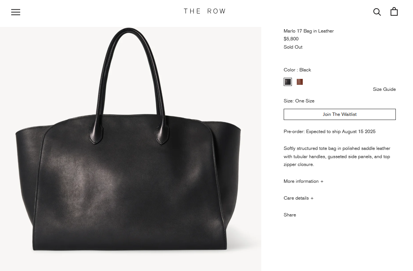Click the black tote bag product photo
This screenshot has width=413, height=271.
point(131,149)
